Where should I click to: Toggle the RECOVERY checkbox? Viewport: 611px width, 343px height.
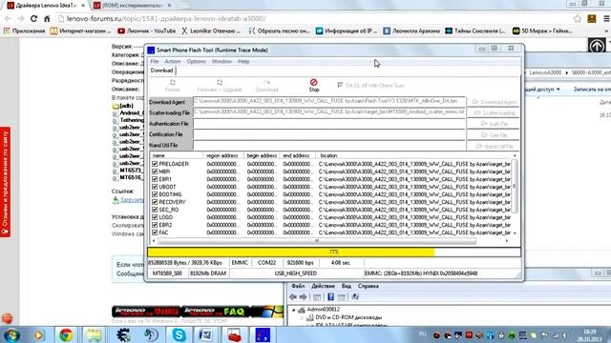pyautogui.click(x=155, y=202)
